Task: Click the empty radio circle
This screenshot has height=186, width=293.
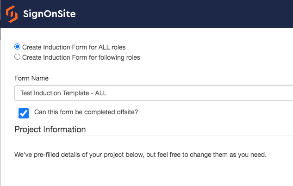Action: [18, 57]
